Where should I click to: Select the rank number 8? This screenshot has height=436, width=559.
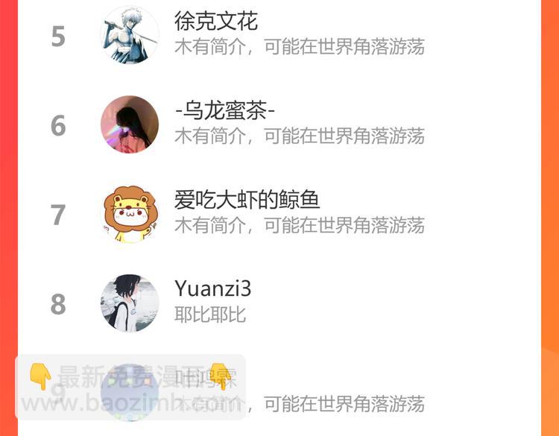[58, 304]
